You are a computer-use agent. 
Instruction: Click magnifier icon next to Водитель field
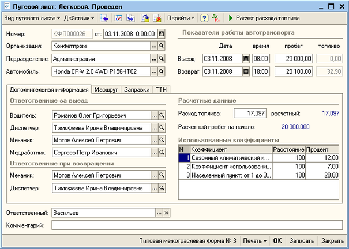click(162, 115)
